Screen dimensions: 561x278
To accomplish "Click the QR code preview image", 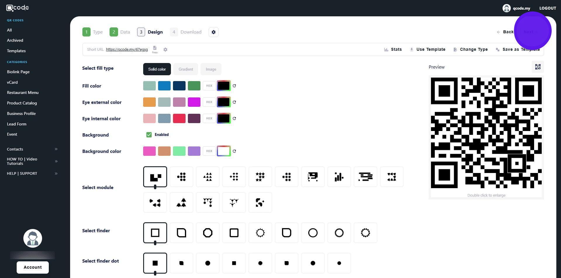I will point(486,133).
